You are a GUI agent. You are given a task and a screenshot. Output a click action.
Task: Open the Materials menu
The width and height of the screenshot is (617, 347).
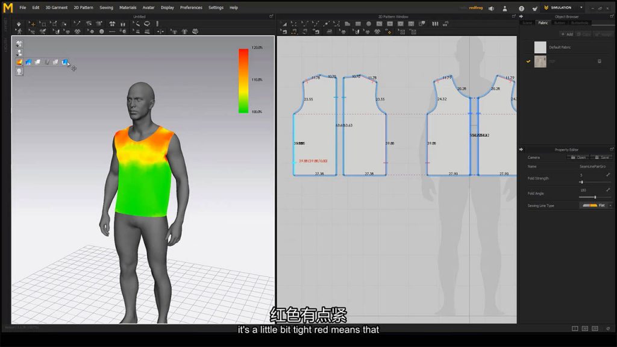pyautogui.click(x=128, y=7)
